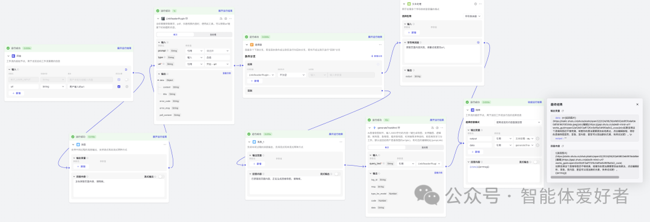Open String type dropdown for url variable
Image resolution: width=650 pixels, height=222 pixels.
point(52,86)
